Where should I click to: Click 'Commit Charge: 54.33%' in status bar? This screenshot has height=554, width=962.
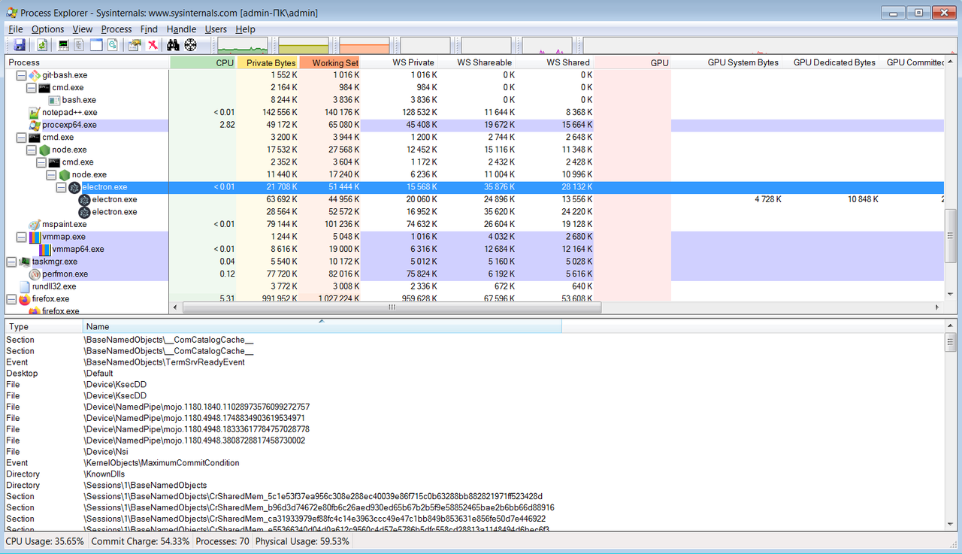[141, 541]
